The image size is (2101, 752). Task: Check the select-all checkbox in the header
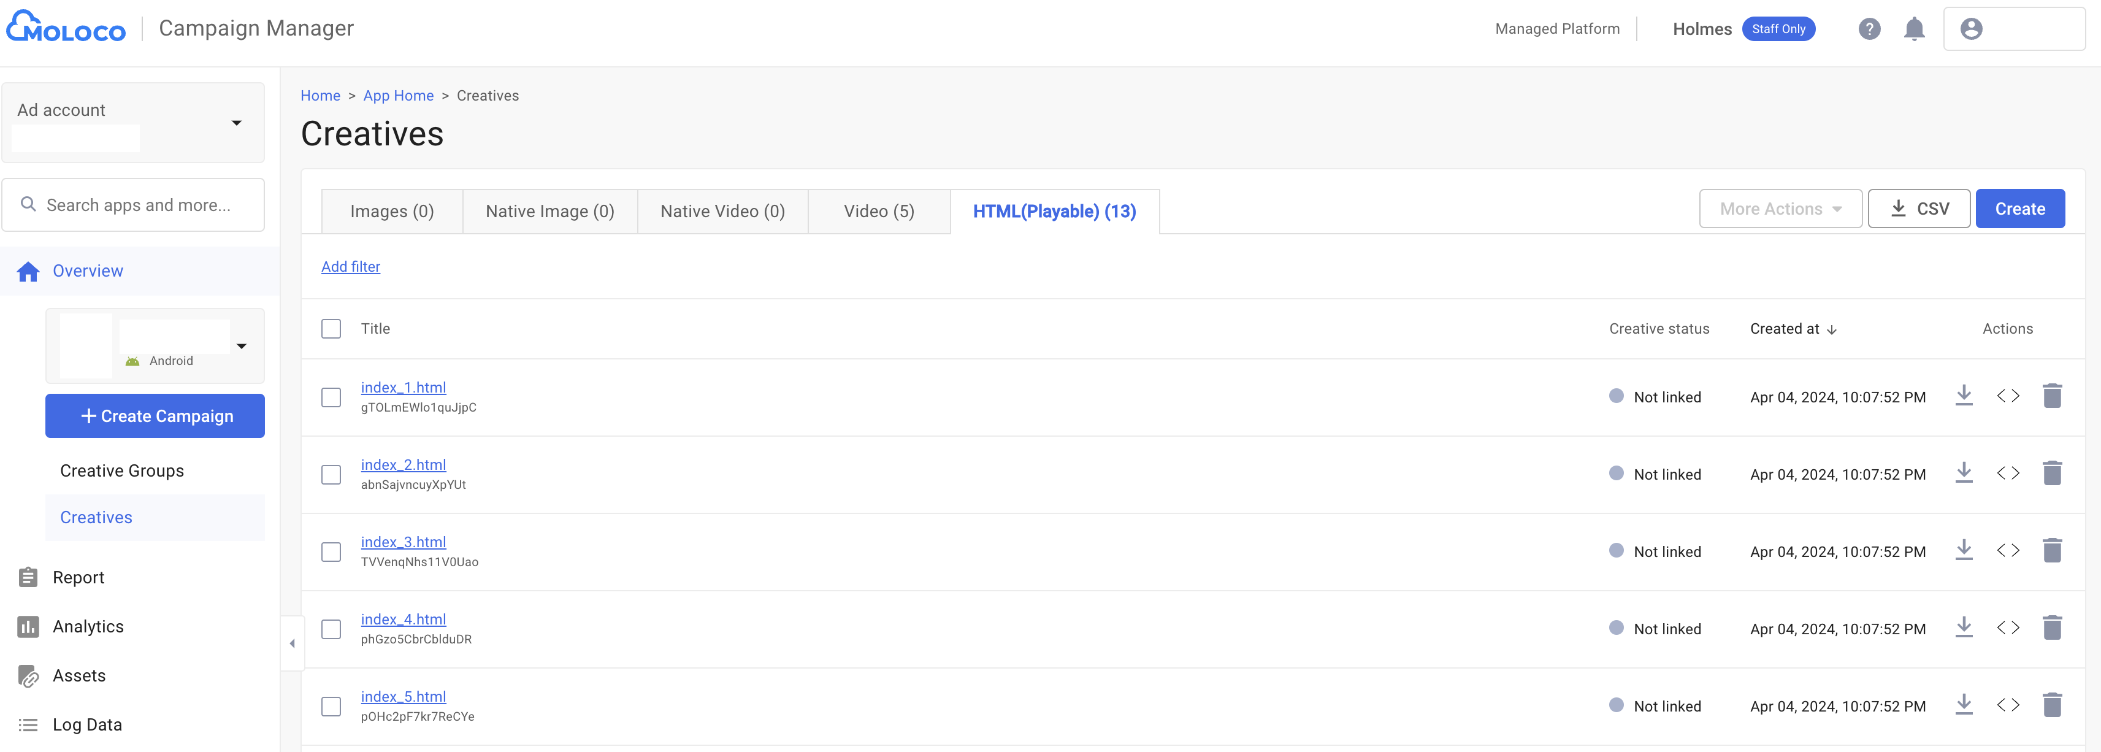pyautogui.click(x=331, y=329)
